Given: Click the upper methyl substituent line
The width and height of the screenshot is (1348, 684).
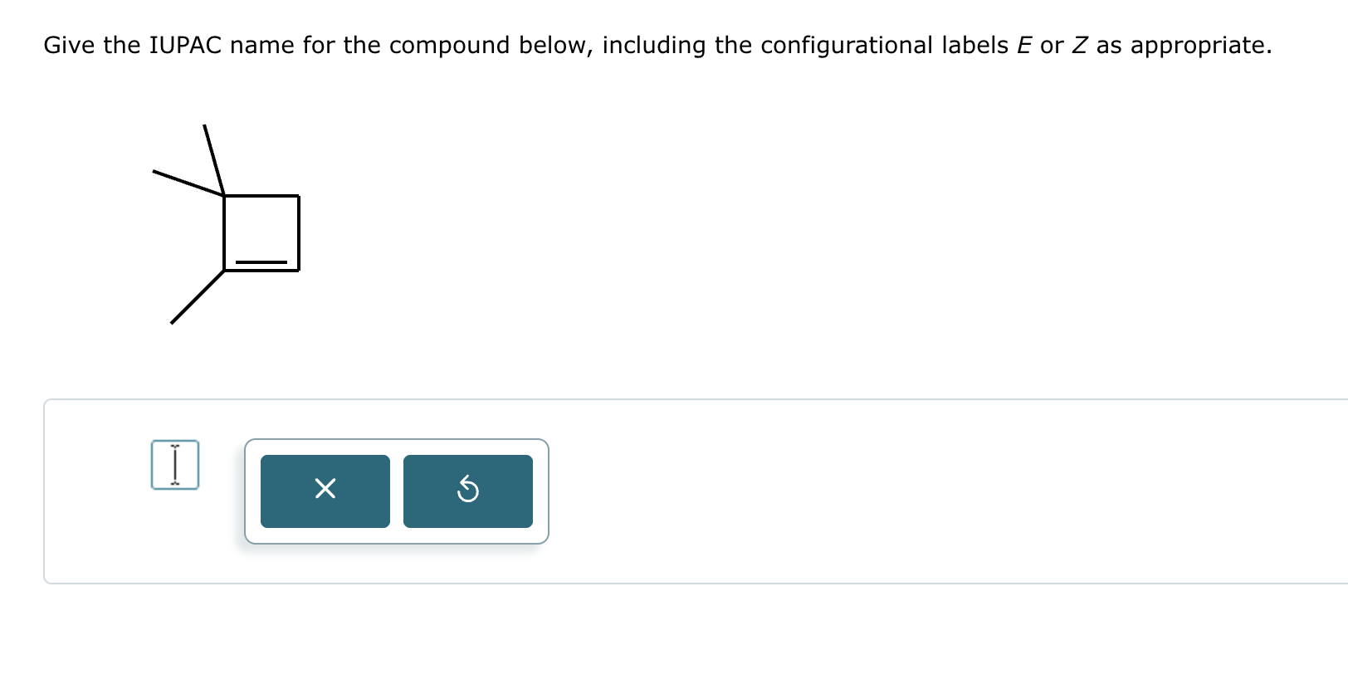Looking at the screenshot, I should [214, 158].
